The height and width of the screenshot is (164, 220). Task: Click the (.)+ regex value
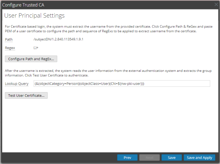click(x=36, y=48)
